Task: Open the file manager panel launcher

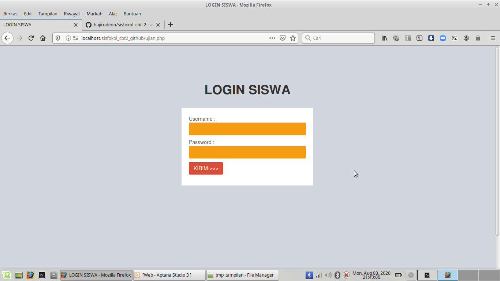Action: tap(54, 275)
